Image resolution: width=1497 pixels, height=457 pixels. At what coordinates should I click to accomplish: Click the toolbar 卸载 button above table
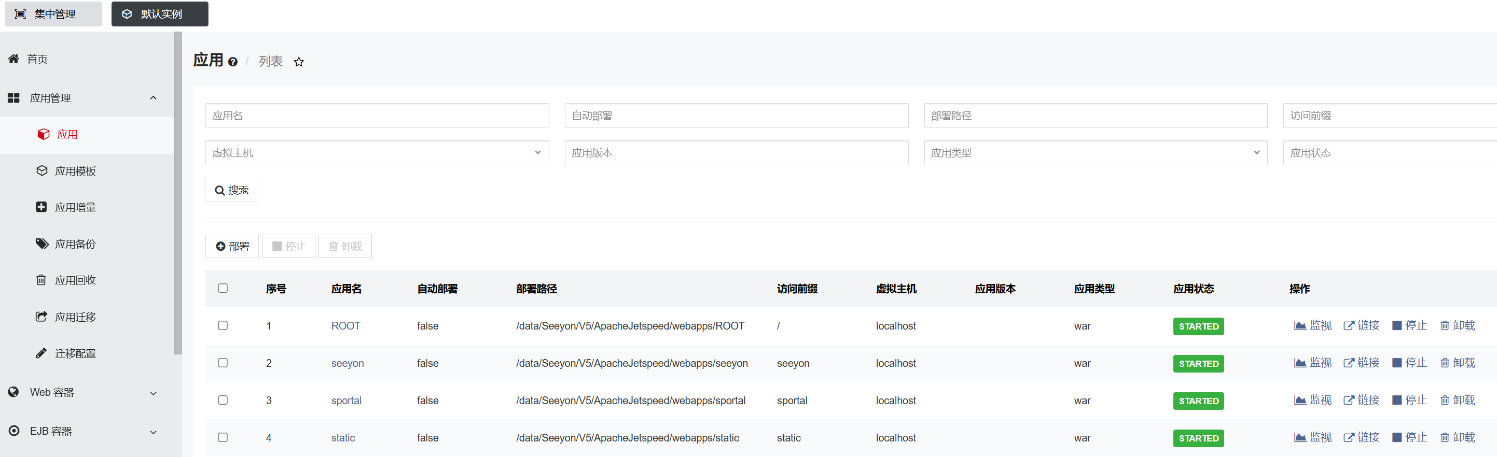click(x=345, y=246)
